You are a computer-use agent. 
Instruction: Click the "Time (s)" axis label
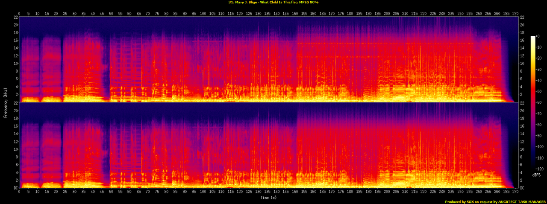(268, 198)
